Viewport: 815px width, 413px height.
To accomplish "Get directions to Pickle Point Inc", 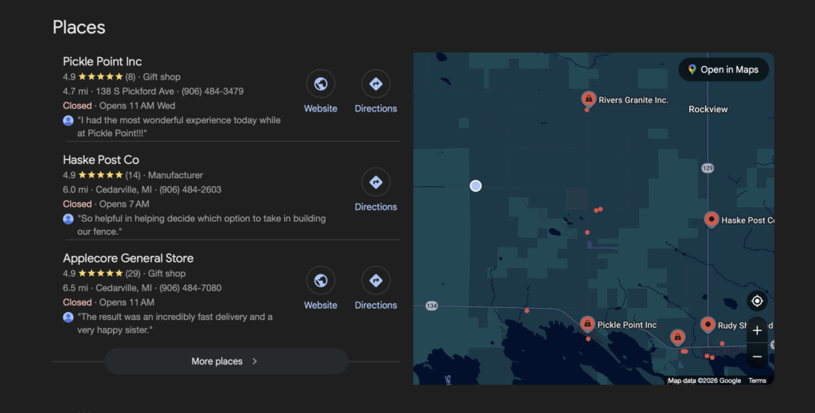I will pos(376,84).
